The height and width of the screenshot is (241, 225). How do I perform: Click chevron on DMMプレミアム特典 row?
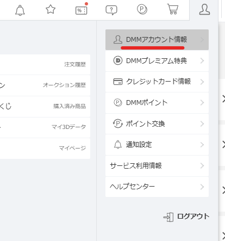tap(202, 61)
